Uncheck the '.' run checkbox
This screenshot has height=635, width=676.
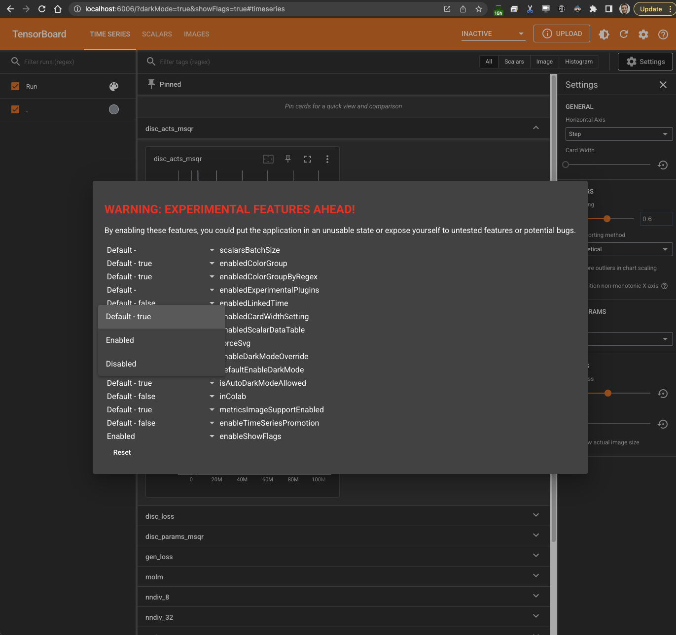[15, 109]
